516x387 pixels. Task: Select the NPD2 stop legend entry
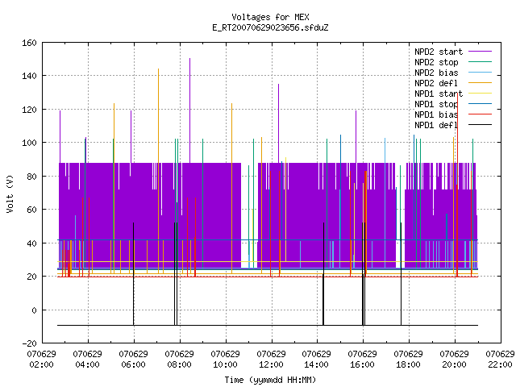(436, 62)
